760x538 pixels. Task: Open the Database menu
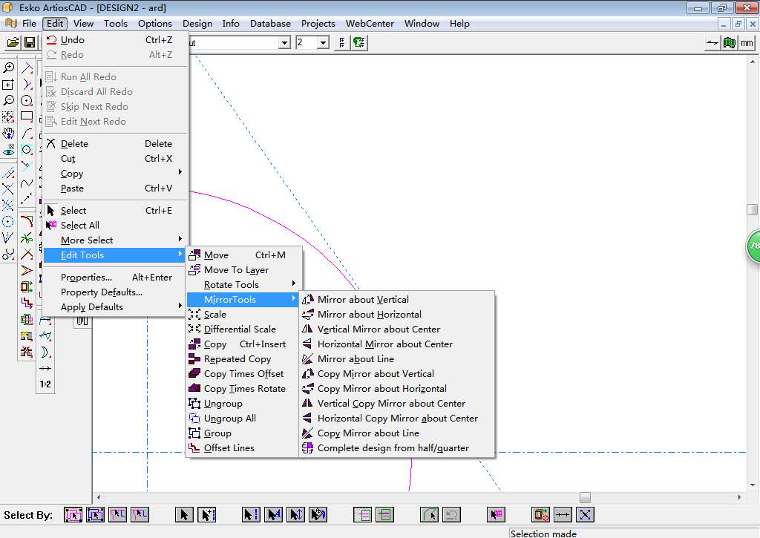270,24
